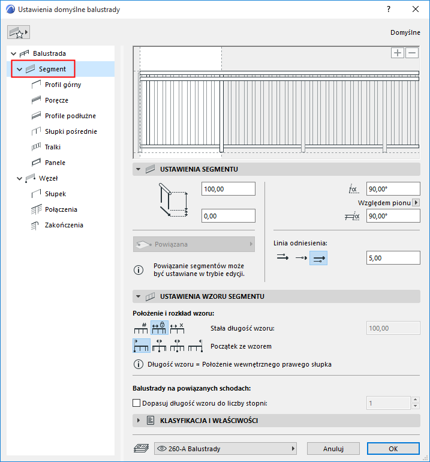Screen dimensions: 430x462
Task: Collapse the USTAWIENIA SEGMENTU panel
Action: tap(138, 169)
